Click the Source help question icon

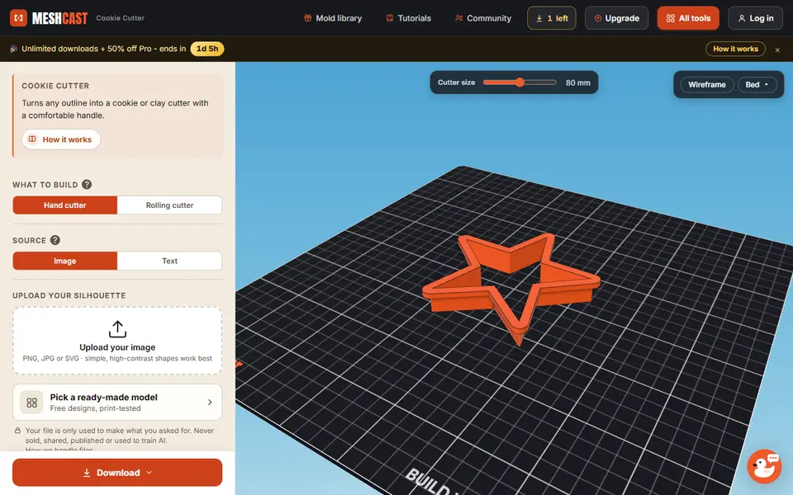pyautogui.click(x=55, y=240)
